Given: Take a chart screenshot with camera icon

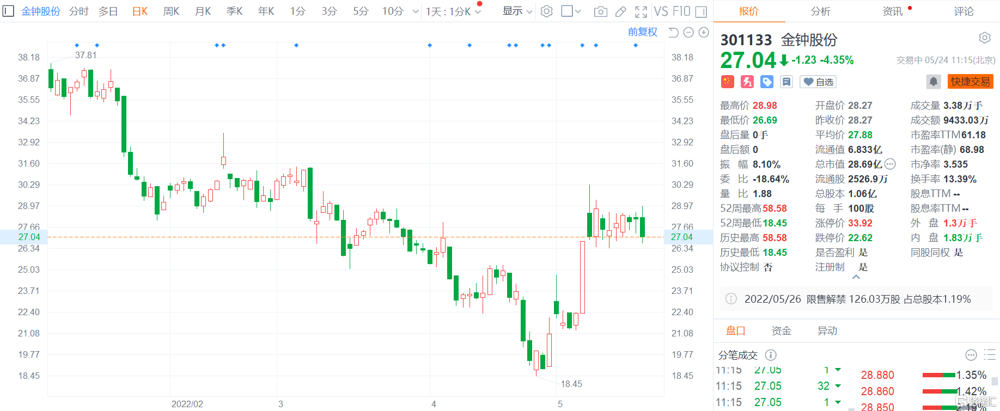Looking at the screenshot, I should point(601,11).
